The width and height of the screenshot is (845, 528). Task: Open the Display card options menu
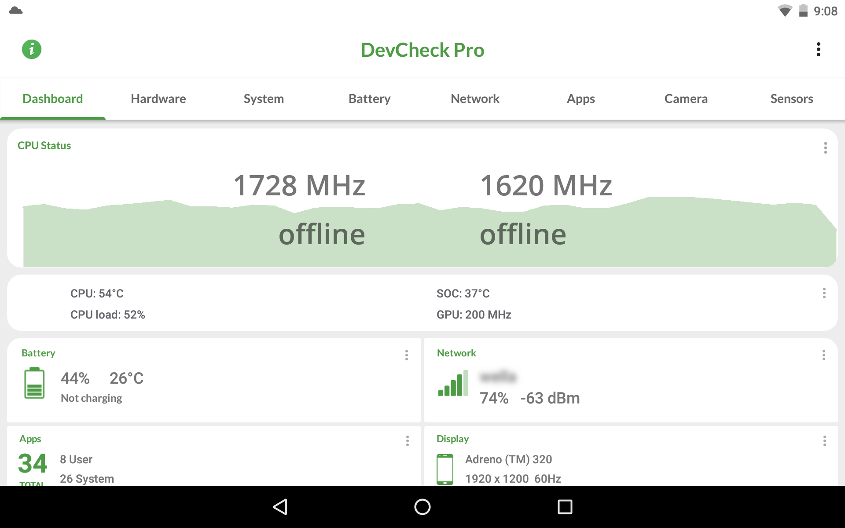tap(824, 441)
